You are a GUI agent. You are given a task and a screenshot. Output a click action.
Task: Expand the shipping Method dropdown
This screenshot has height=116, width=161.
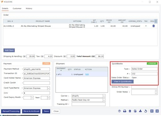tap(104, 100)
